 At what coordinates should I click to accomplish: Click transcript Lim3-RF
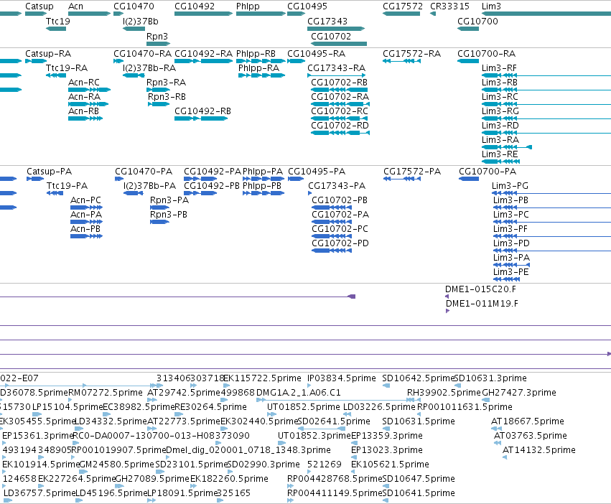(x=546, y=75)
